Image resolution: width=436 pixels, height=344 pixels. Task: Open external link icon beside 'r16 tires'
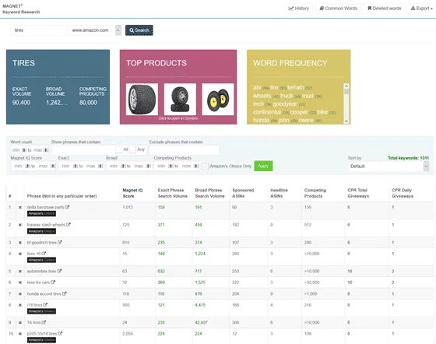(45, 304)
